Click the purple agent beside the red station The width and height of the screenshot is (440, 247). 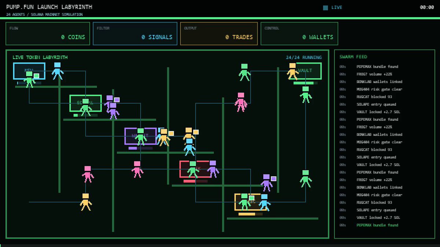coord(213,169)
